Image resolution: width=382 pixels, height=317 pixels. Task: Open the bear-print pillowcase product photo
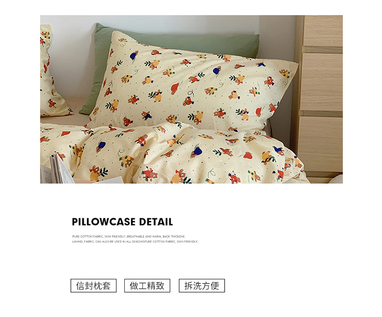(x=191, y=99)
